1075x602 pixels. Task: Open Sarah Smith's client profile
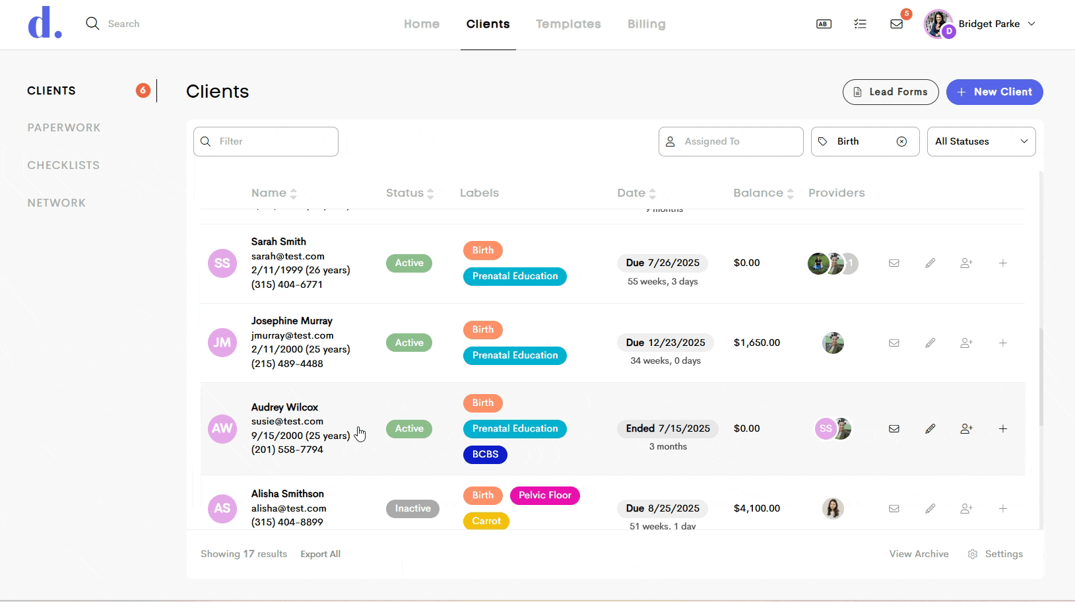click(278, 242)
